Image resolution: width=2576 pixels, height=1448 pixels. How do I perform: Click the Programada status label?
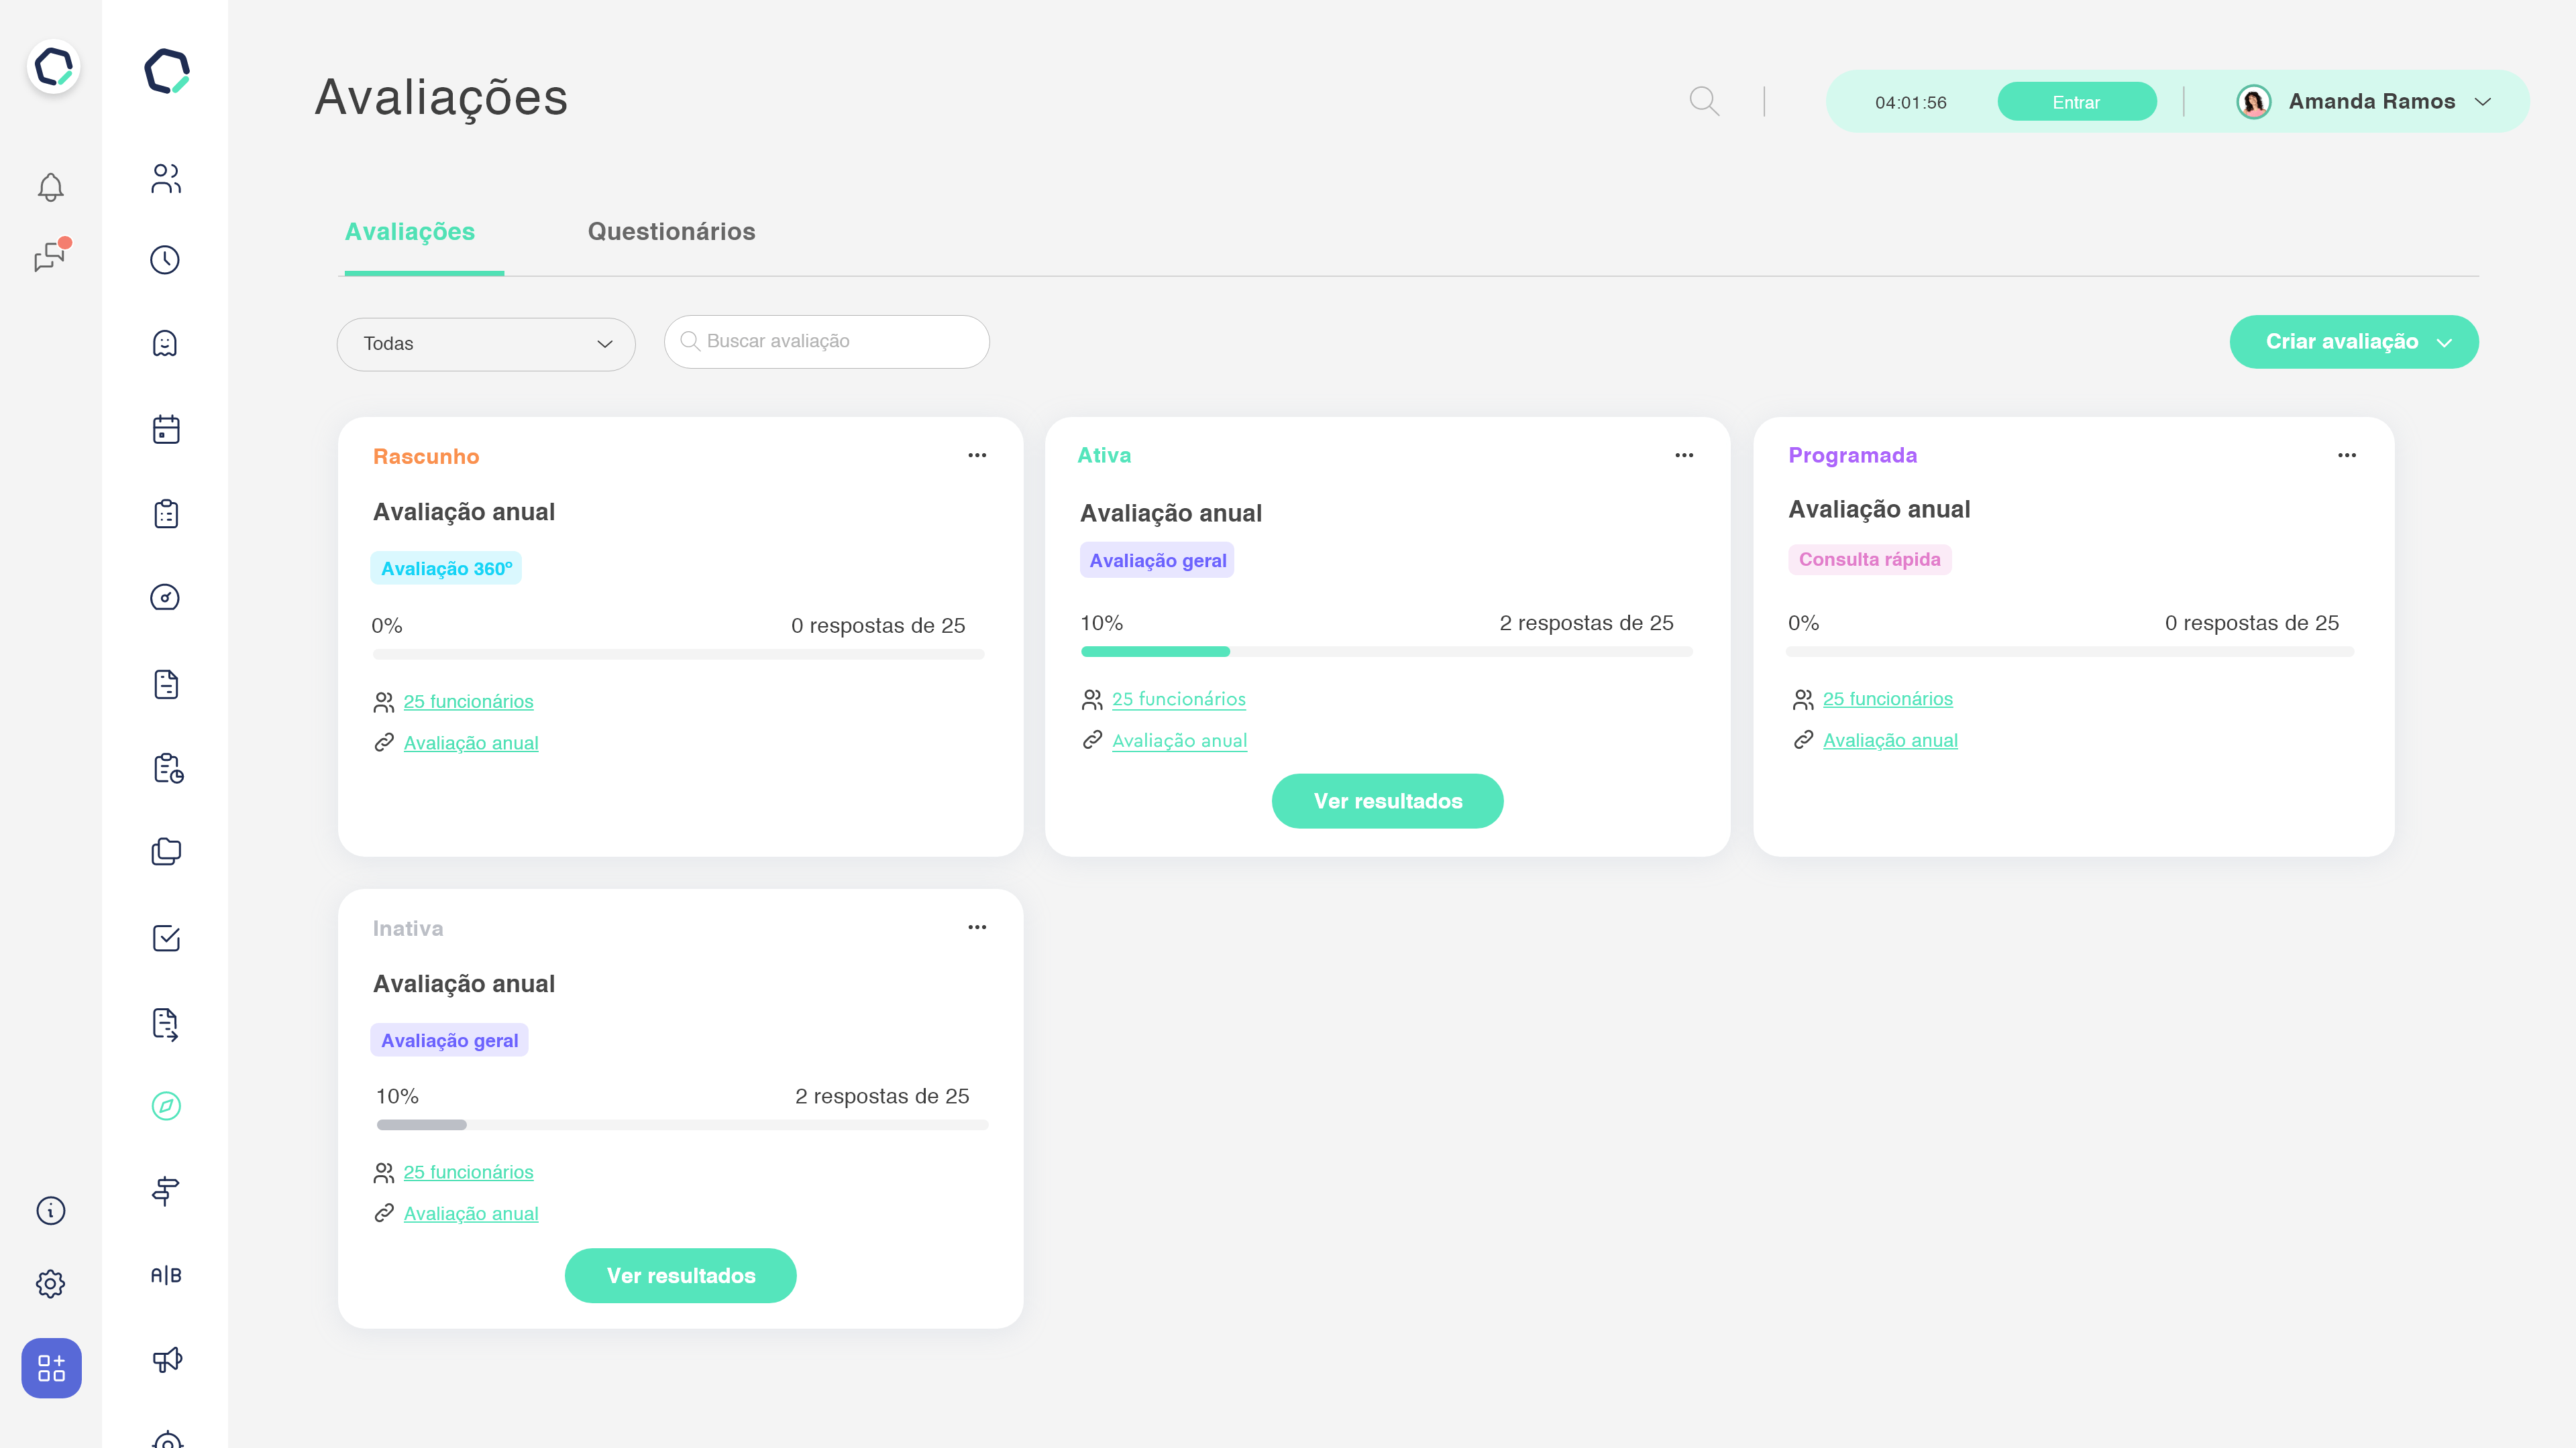(x=1852, y=456)
